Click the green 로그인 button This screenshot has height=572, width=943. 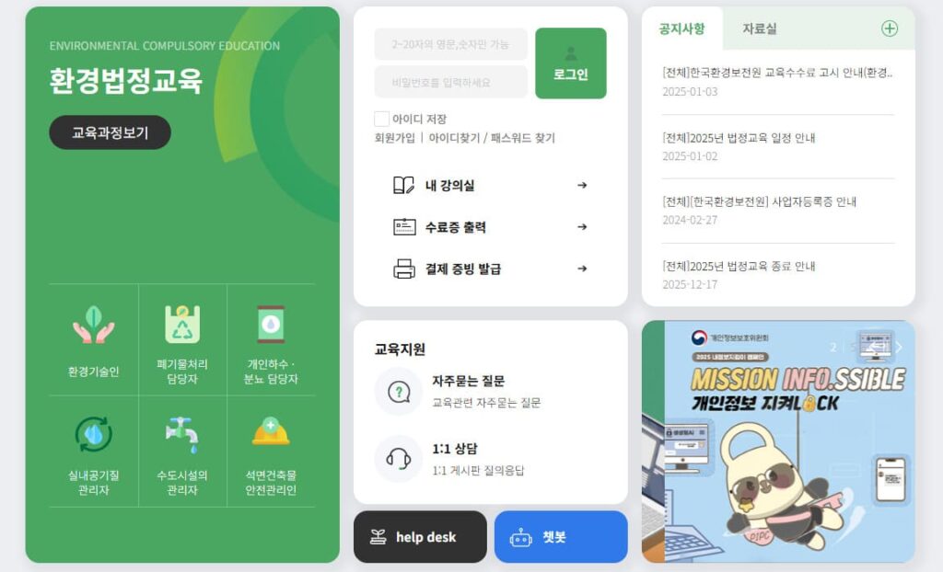(571, 63)
